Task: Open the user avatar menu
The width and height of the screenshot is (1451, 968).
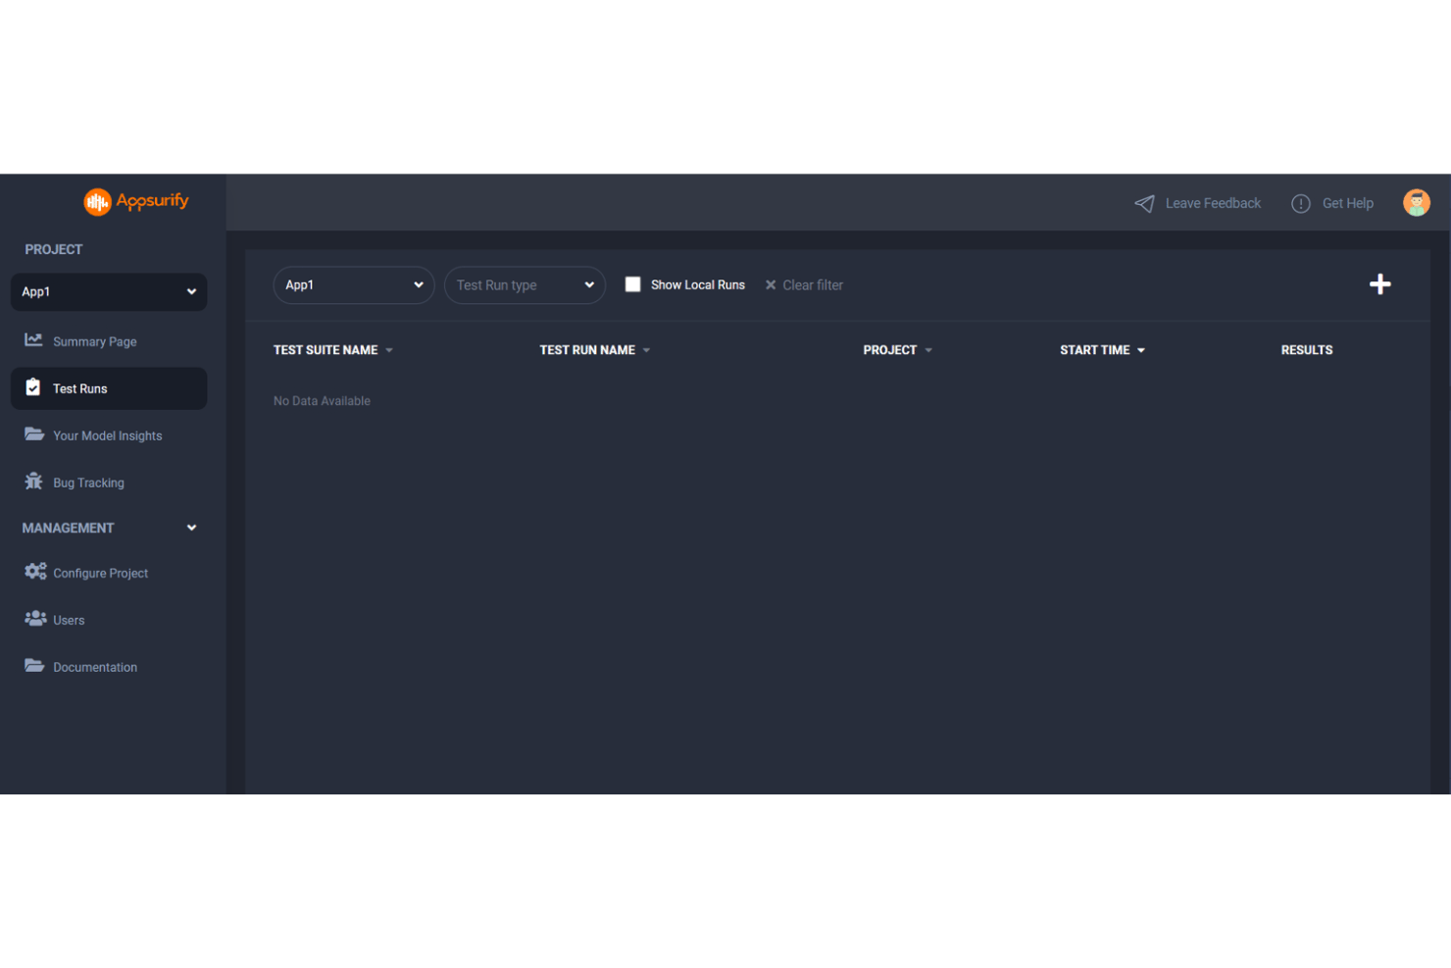Action: click(x=1417, y=202)
